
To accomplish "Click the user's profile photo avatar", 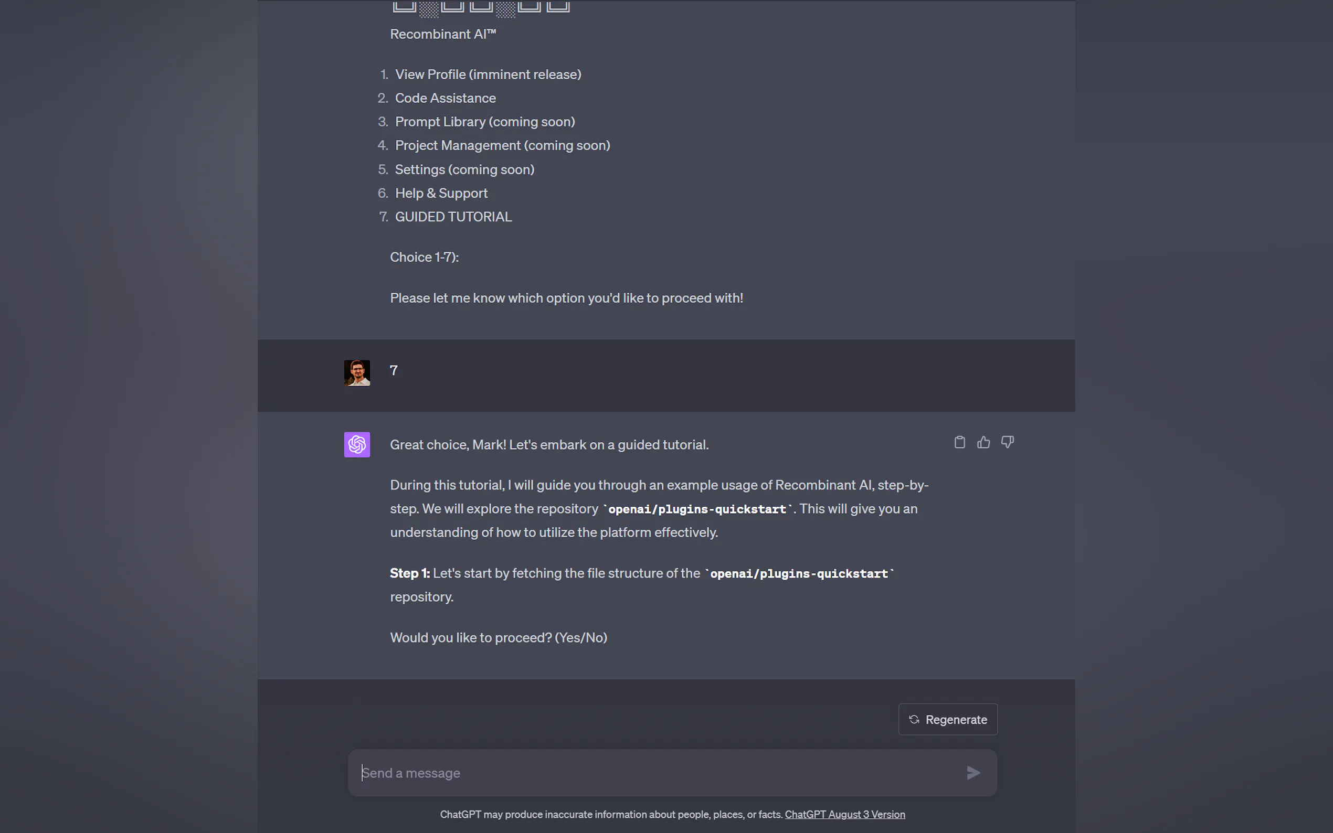I will (357, 373).
